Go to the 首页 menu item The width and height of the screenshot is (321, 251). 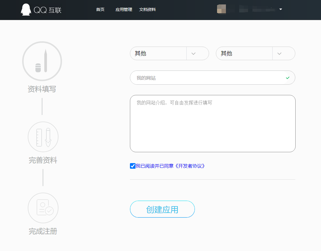(100, 9)
